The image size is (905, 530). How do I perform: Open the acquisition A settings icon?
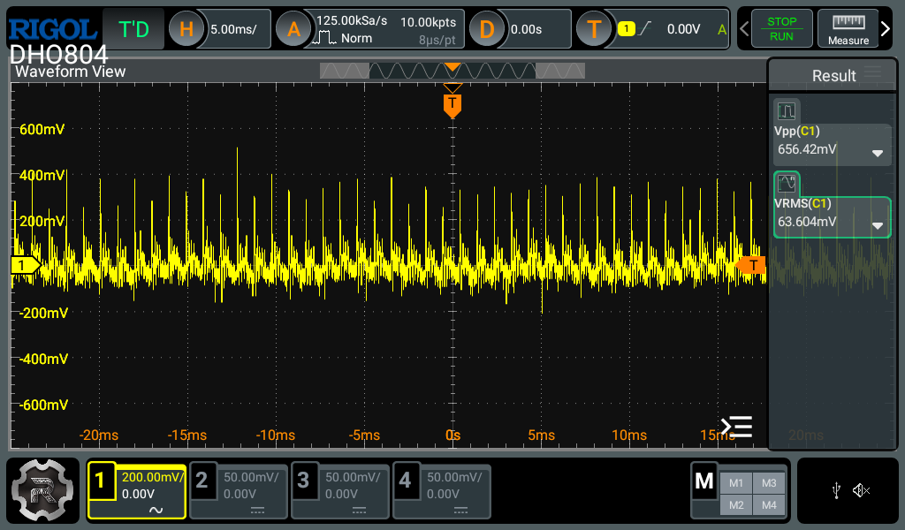click(293, 29)
